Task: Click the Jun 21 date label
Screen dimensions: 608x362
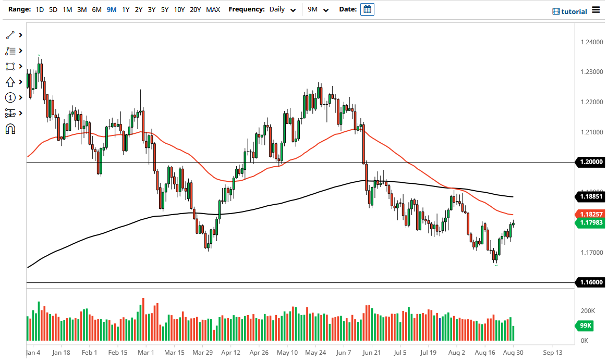Action: 372,353
